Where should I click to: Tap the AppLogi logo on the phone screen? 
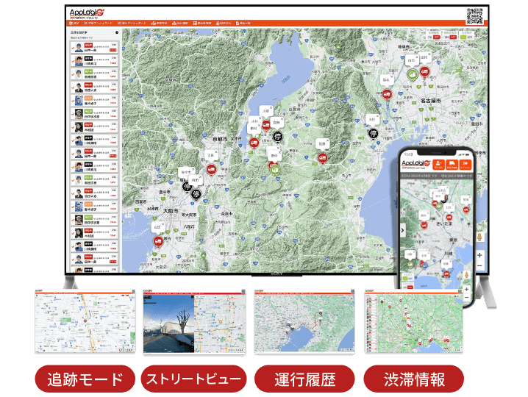pyautogui.click(x=416, y=164)
